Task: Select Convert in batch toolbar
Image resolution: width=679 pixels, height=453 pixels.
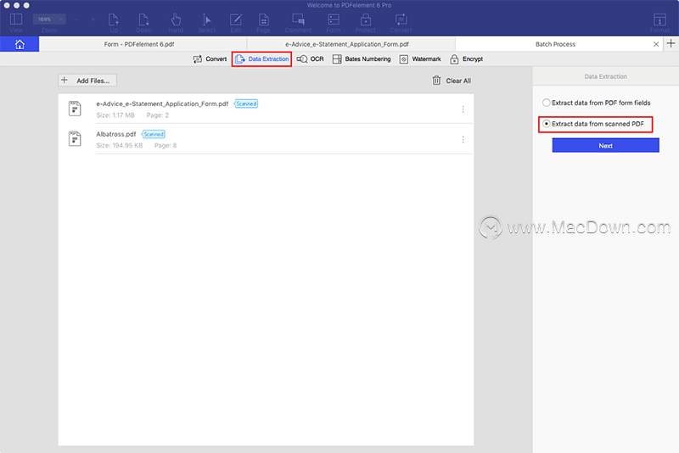Action: (x=210, y=59)
